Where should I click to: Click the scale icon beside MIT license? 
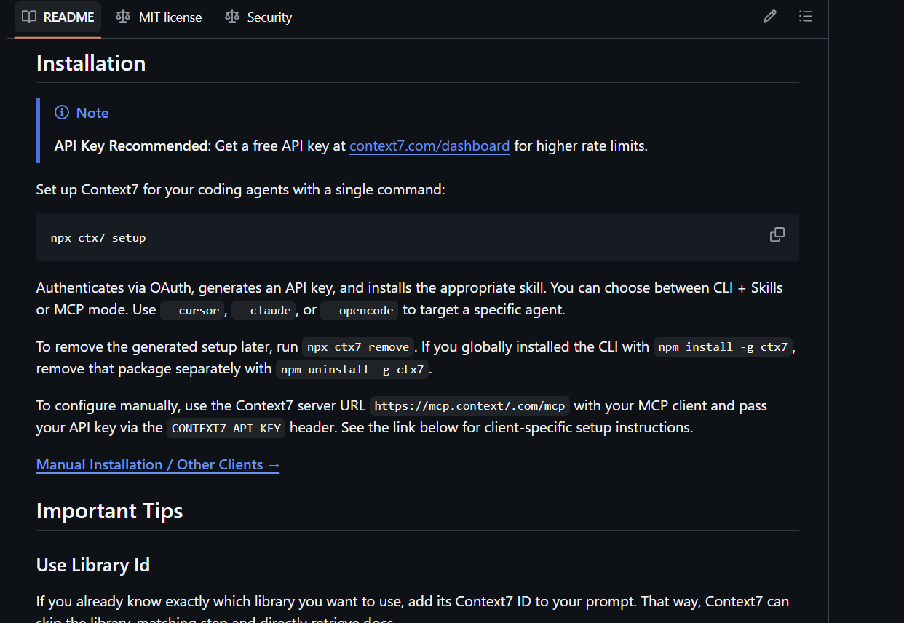[x=124, y=17]
